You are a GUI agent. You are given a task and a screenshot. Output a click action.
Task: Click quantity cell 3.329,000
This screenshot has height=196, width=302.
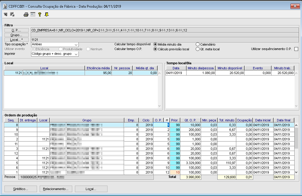click(190, 163)
